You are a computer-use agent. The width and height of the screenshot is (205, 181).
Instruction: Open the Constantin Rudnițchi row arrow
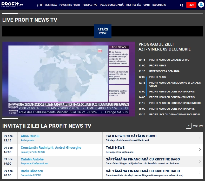[x=200, y=149]
